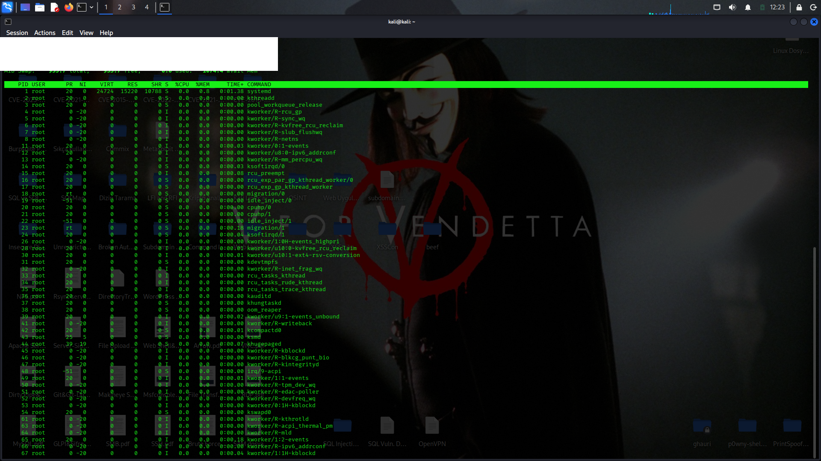Select the kthreadd process row

pos(406,98)
